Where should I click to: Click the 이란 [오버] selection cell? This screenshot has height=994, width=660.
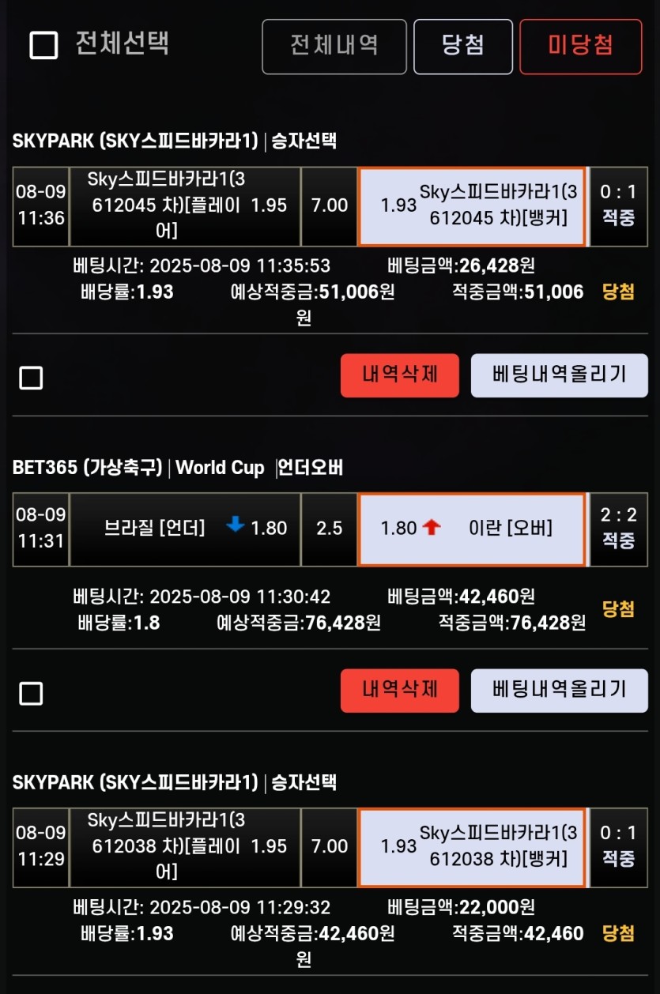tap(472, 529)
